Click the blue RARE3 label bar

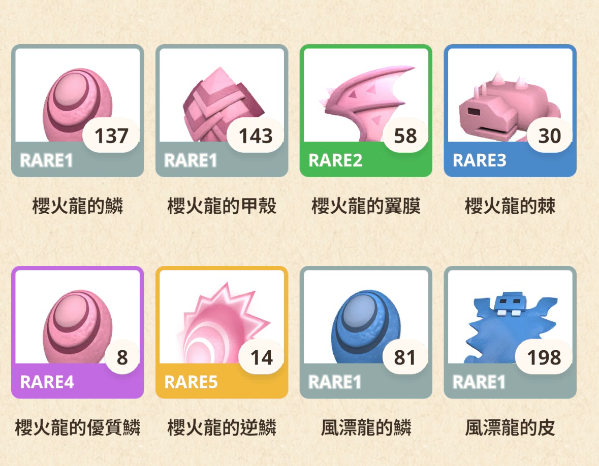pos(510,160)
